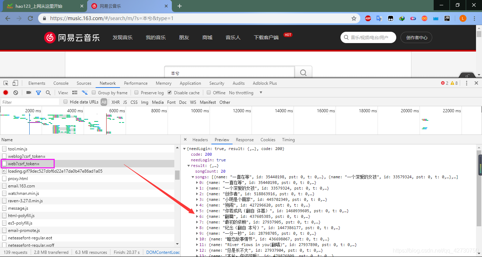Expand song 7 最初的依赖
The image size is (482, 257).
(197, 222)
